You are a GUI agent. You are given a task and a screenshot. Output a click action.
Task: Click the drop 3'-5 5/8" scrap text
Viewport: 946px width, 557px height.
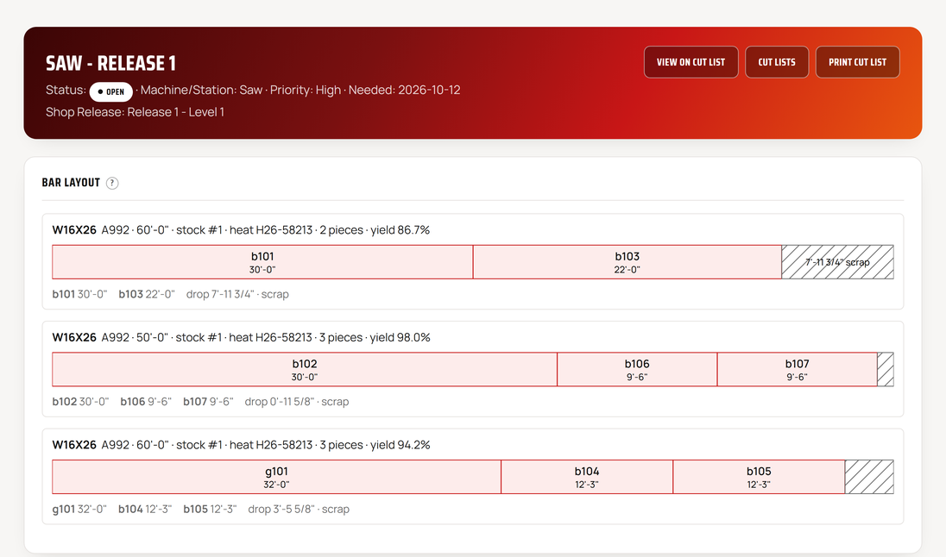coord(299,509)
